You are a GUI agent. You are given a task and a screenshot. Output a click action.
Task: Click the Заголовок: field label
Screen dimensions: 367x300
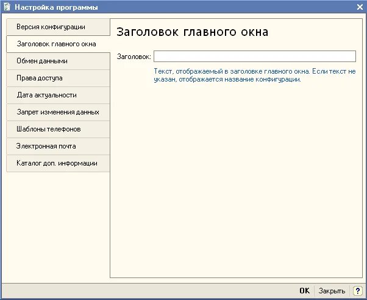[x=134, y=57]
